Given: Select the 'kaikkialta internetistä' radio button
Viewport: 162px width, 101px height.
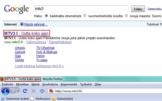Looking at the screenshot, I should [x=46, y=16].
